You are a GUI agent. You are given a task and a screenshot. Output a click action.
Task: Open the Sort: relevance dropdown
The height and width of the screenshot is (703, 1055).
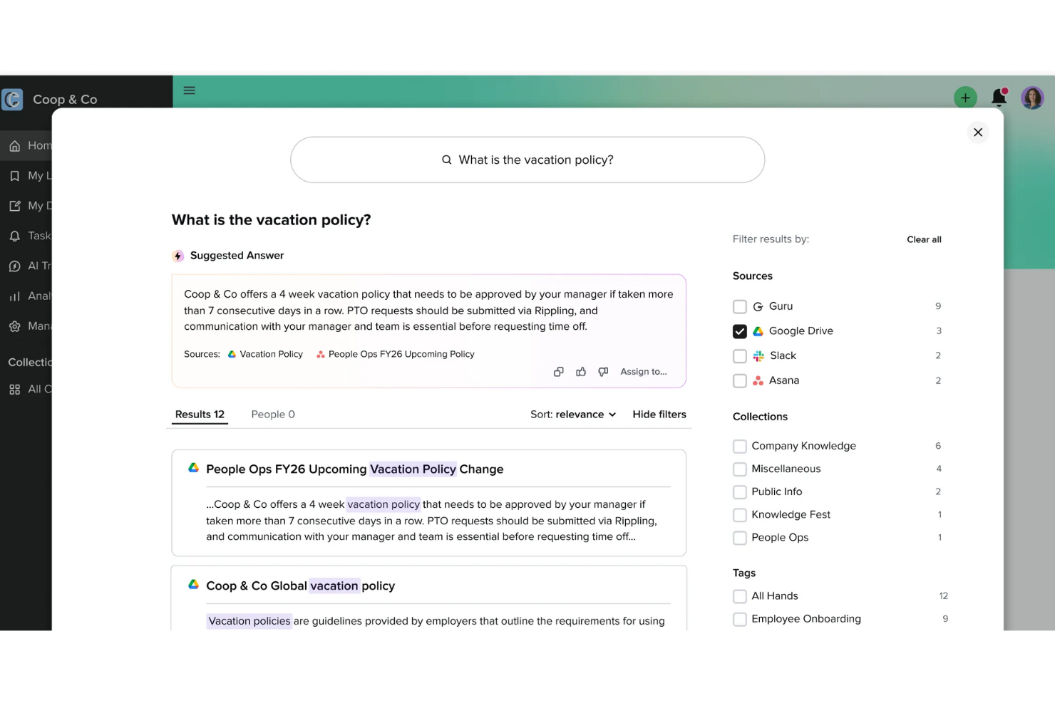coord(573,415)
